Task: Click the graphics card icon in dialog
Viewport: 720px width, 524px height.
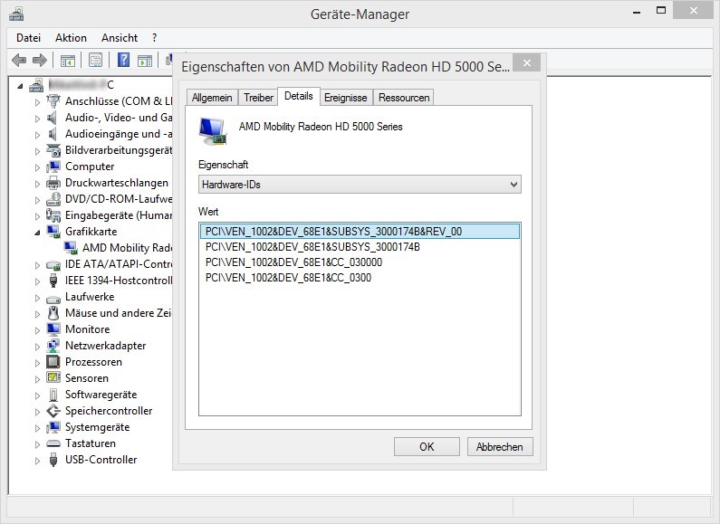Action: tap(213, 131)
